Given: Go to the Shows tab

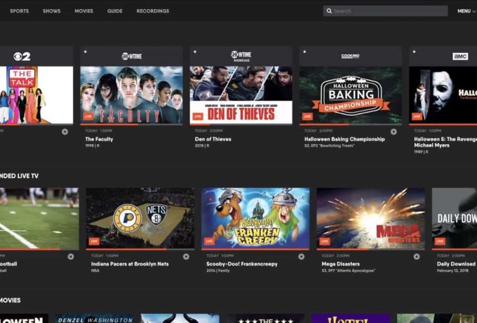Looking at the screenshot, I should (52, 11).
